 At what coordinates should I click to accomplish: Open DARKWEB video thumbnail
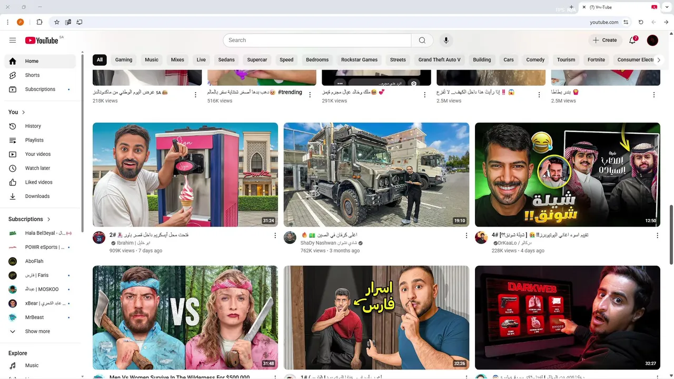[x=568, y=317]
